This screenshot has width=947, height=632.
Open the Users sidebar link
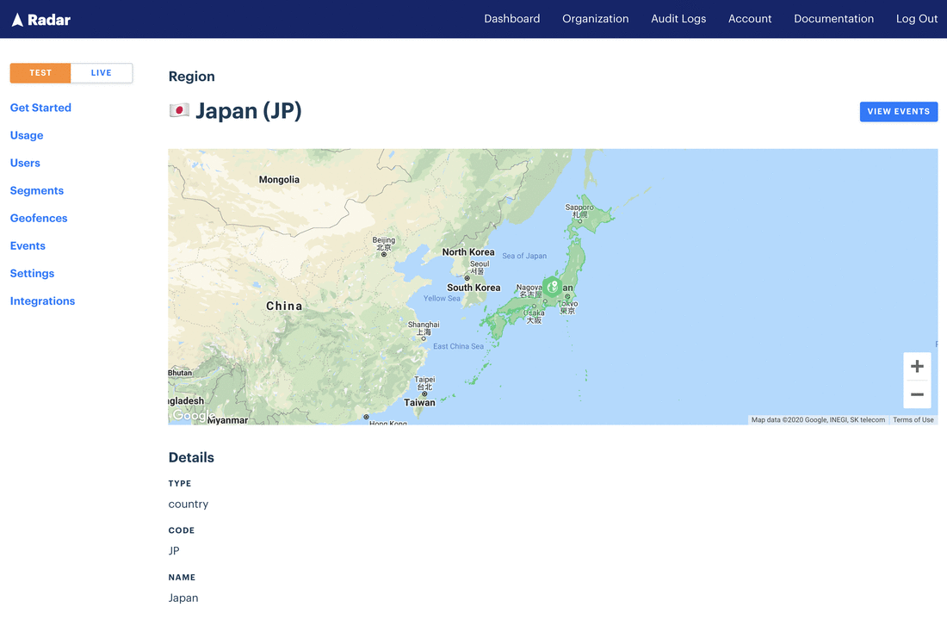tap(25, 163)
